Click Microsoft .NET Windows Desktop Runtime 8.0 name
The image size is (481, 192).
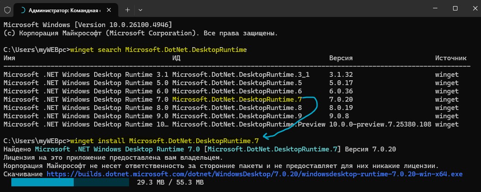point(86,107)
